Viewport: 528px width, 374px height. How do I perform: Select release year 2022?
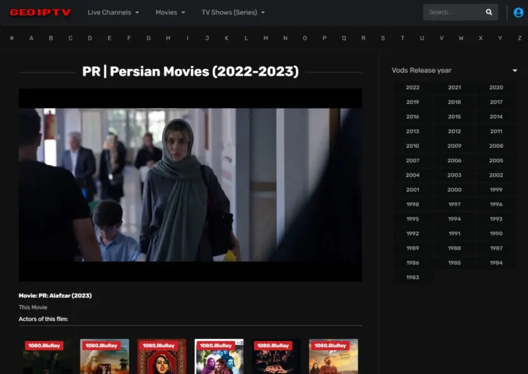(412, 87)
